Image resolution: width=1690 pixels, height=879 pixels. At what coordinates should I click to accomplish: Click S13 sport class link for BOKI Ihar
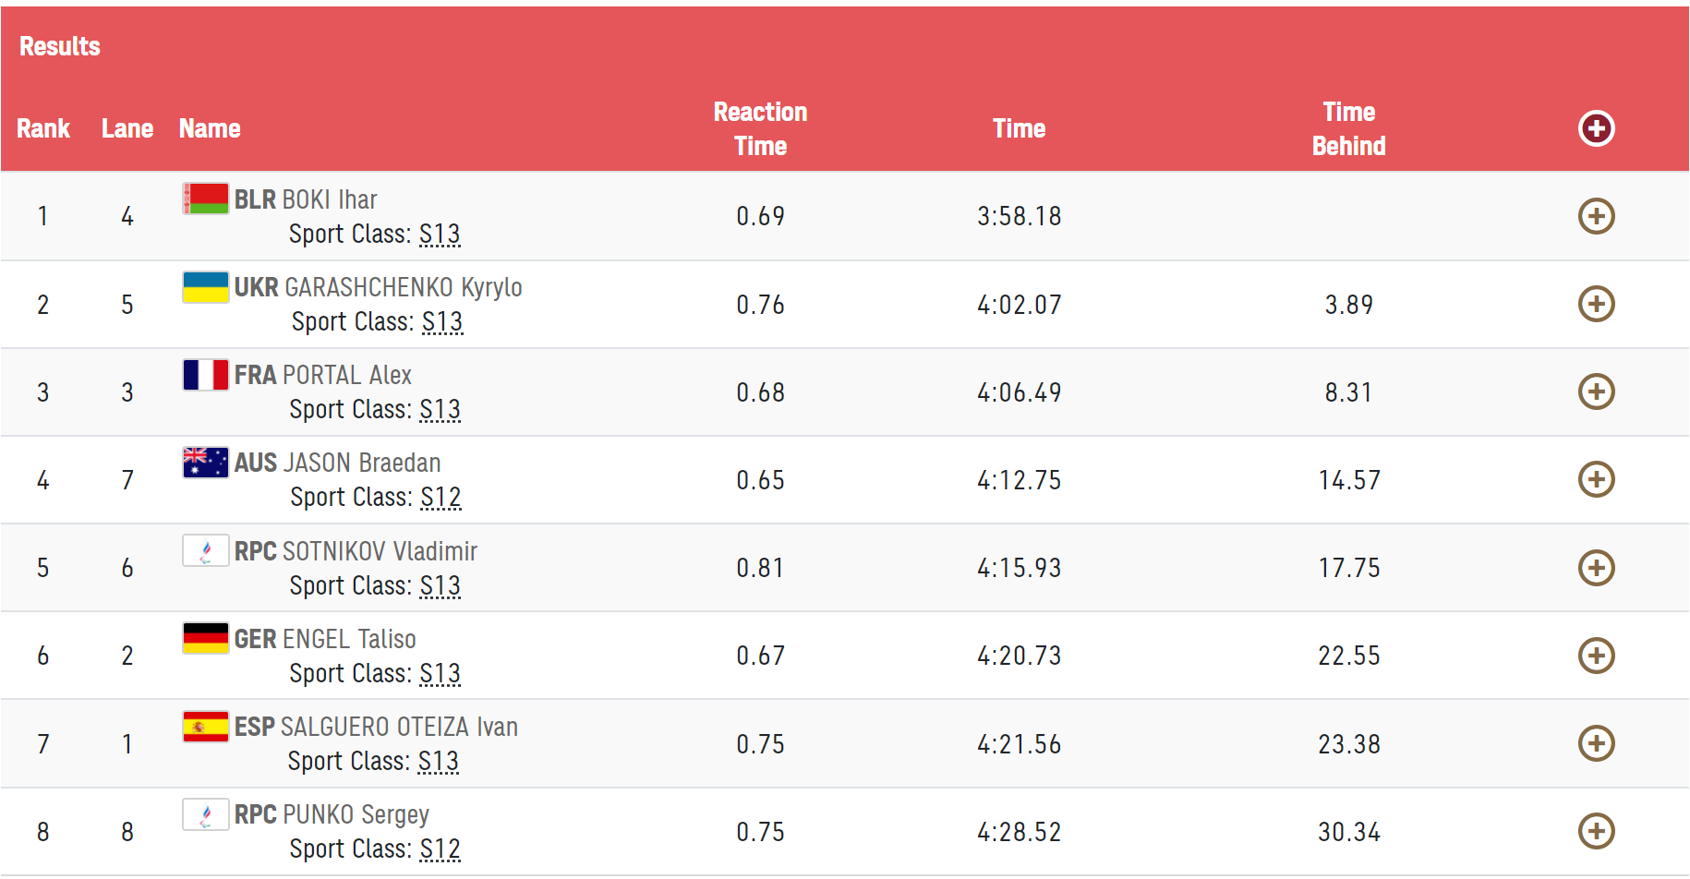point(440,235)
